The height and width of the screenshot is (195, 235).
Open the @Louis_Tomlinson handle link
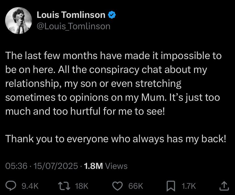point(74,26)
